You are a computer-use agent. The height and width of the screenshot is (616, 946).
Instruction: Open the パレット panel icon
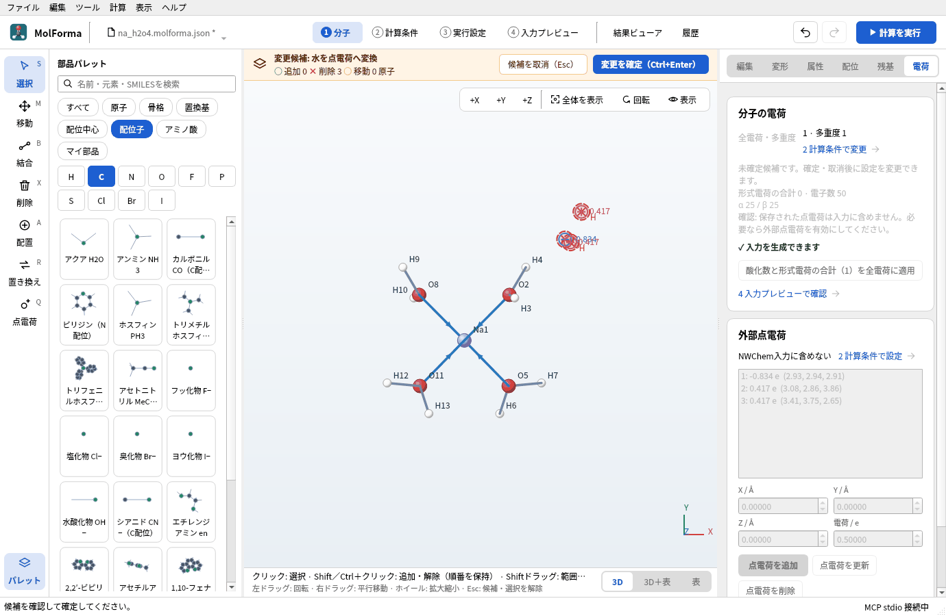pos(25,571)
